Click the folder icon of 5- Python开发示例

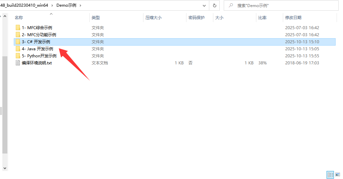tap(18, 56)
